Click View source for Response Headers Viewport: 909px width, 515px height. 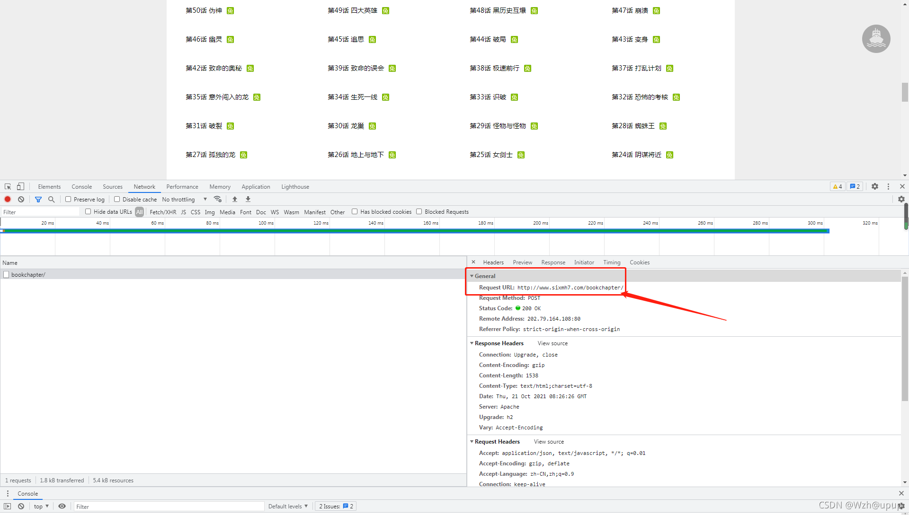(553, 343)
